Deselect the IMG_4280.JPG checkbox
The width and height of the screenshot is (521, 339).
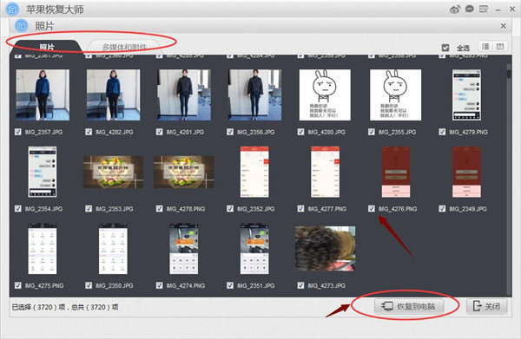click(300, 132)
